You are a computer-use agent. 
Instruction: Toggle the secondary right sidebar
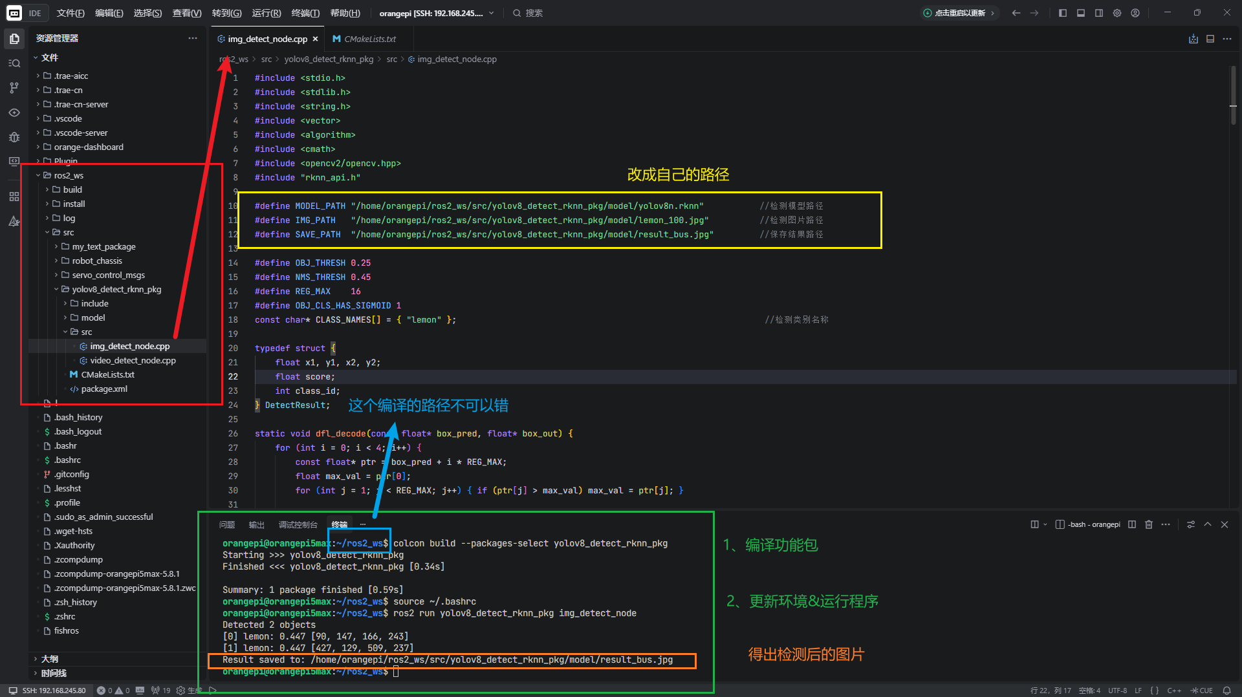pyautogui.click(x=1099, y=13)
